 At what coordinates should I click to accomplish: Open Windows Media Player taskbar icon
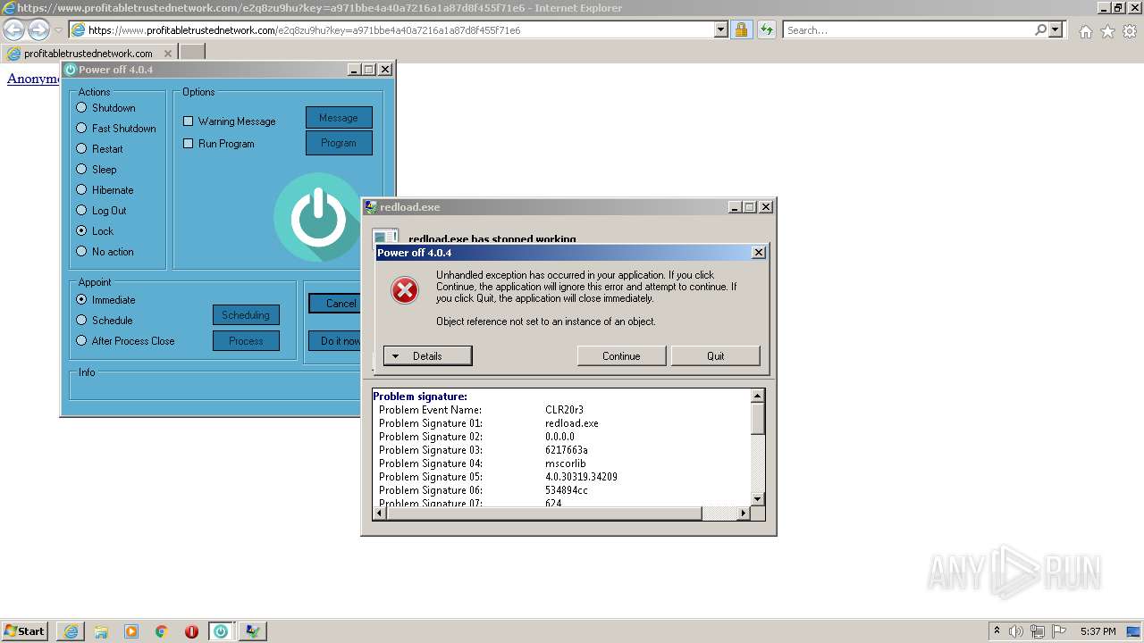(131, 631)
